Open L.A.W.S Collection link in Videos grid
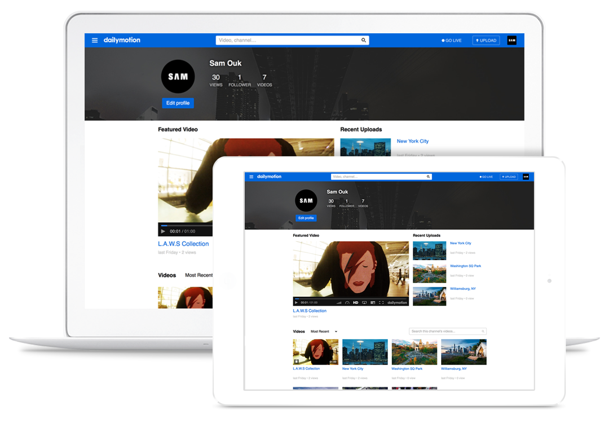Viewport: 609px width, 423px height. (306, 369)
